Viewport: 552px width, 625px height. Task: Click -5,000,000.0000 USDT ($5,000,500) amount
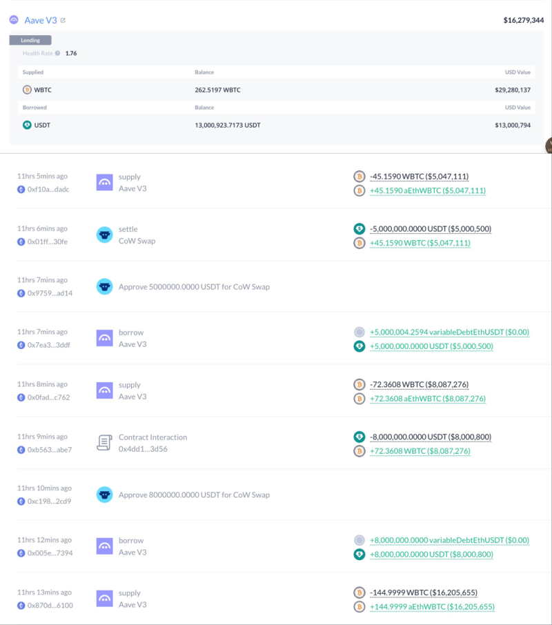click(x=431, y=229)
